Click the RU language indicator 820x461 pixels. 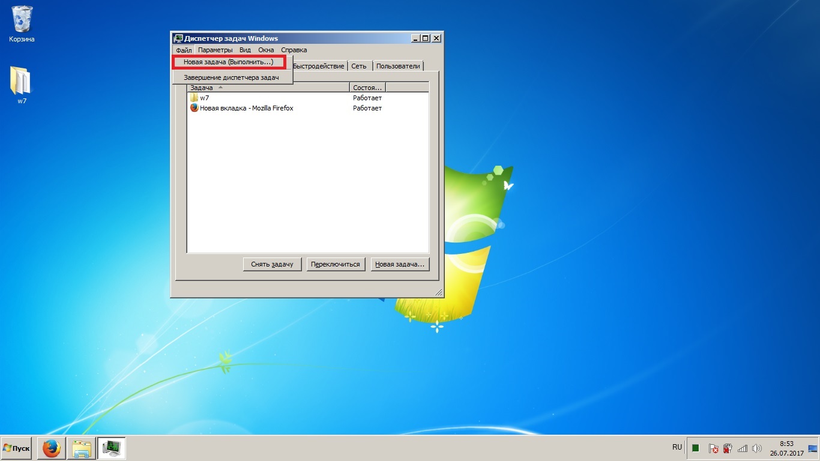[677, 448]
